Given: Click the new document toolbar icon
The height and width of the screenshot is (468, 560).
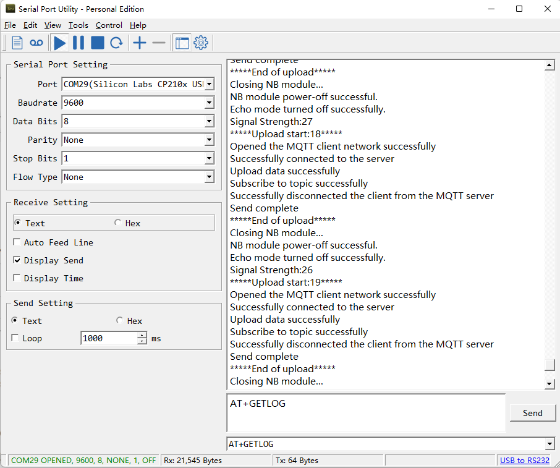Looking at the screenshot, I should click(x=17, y=43).
